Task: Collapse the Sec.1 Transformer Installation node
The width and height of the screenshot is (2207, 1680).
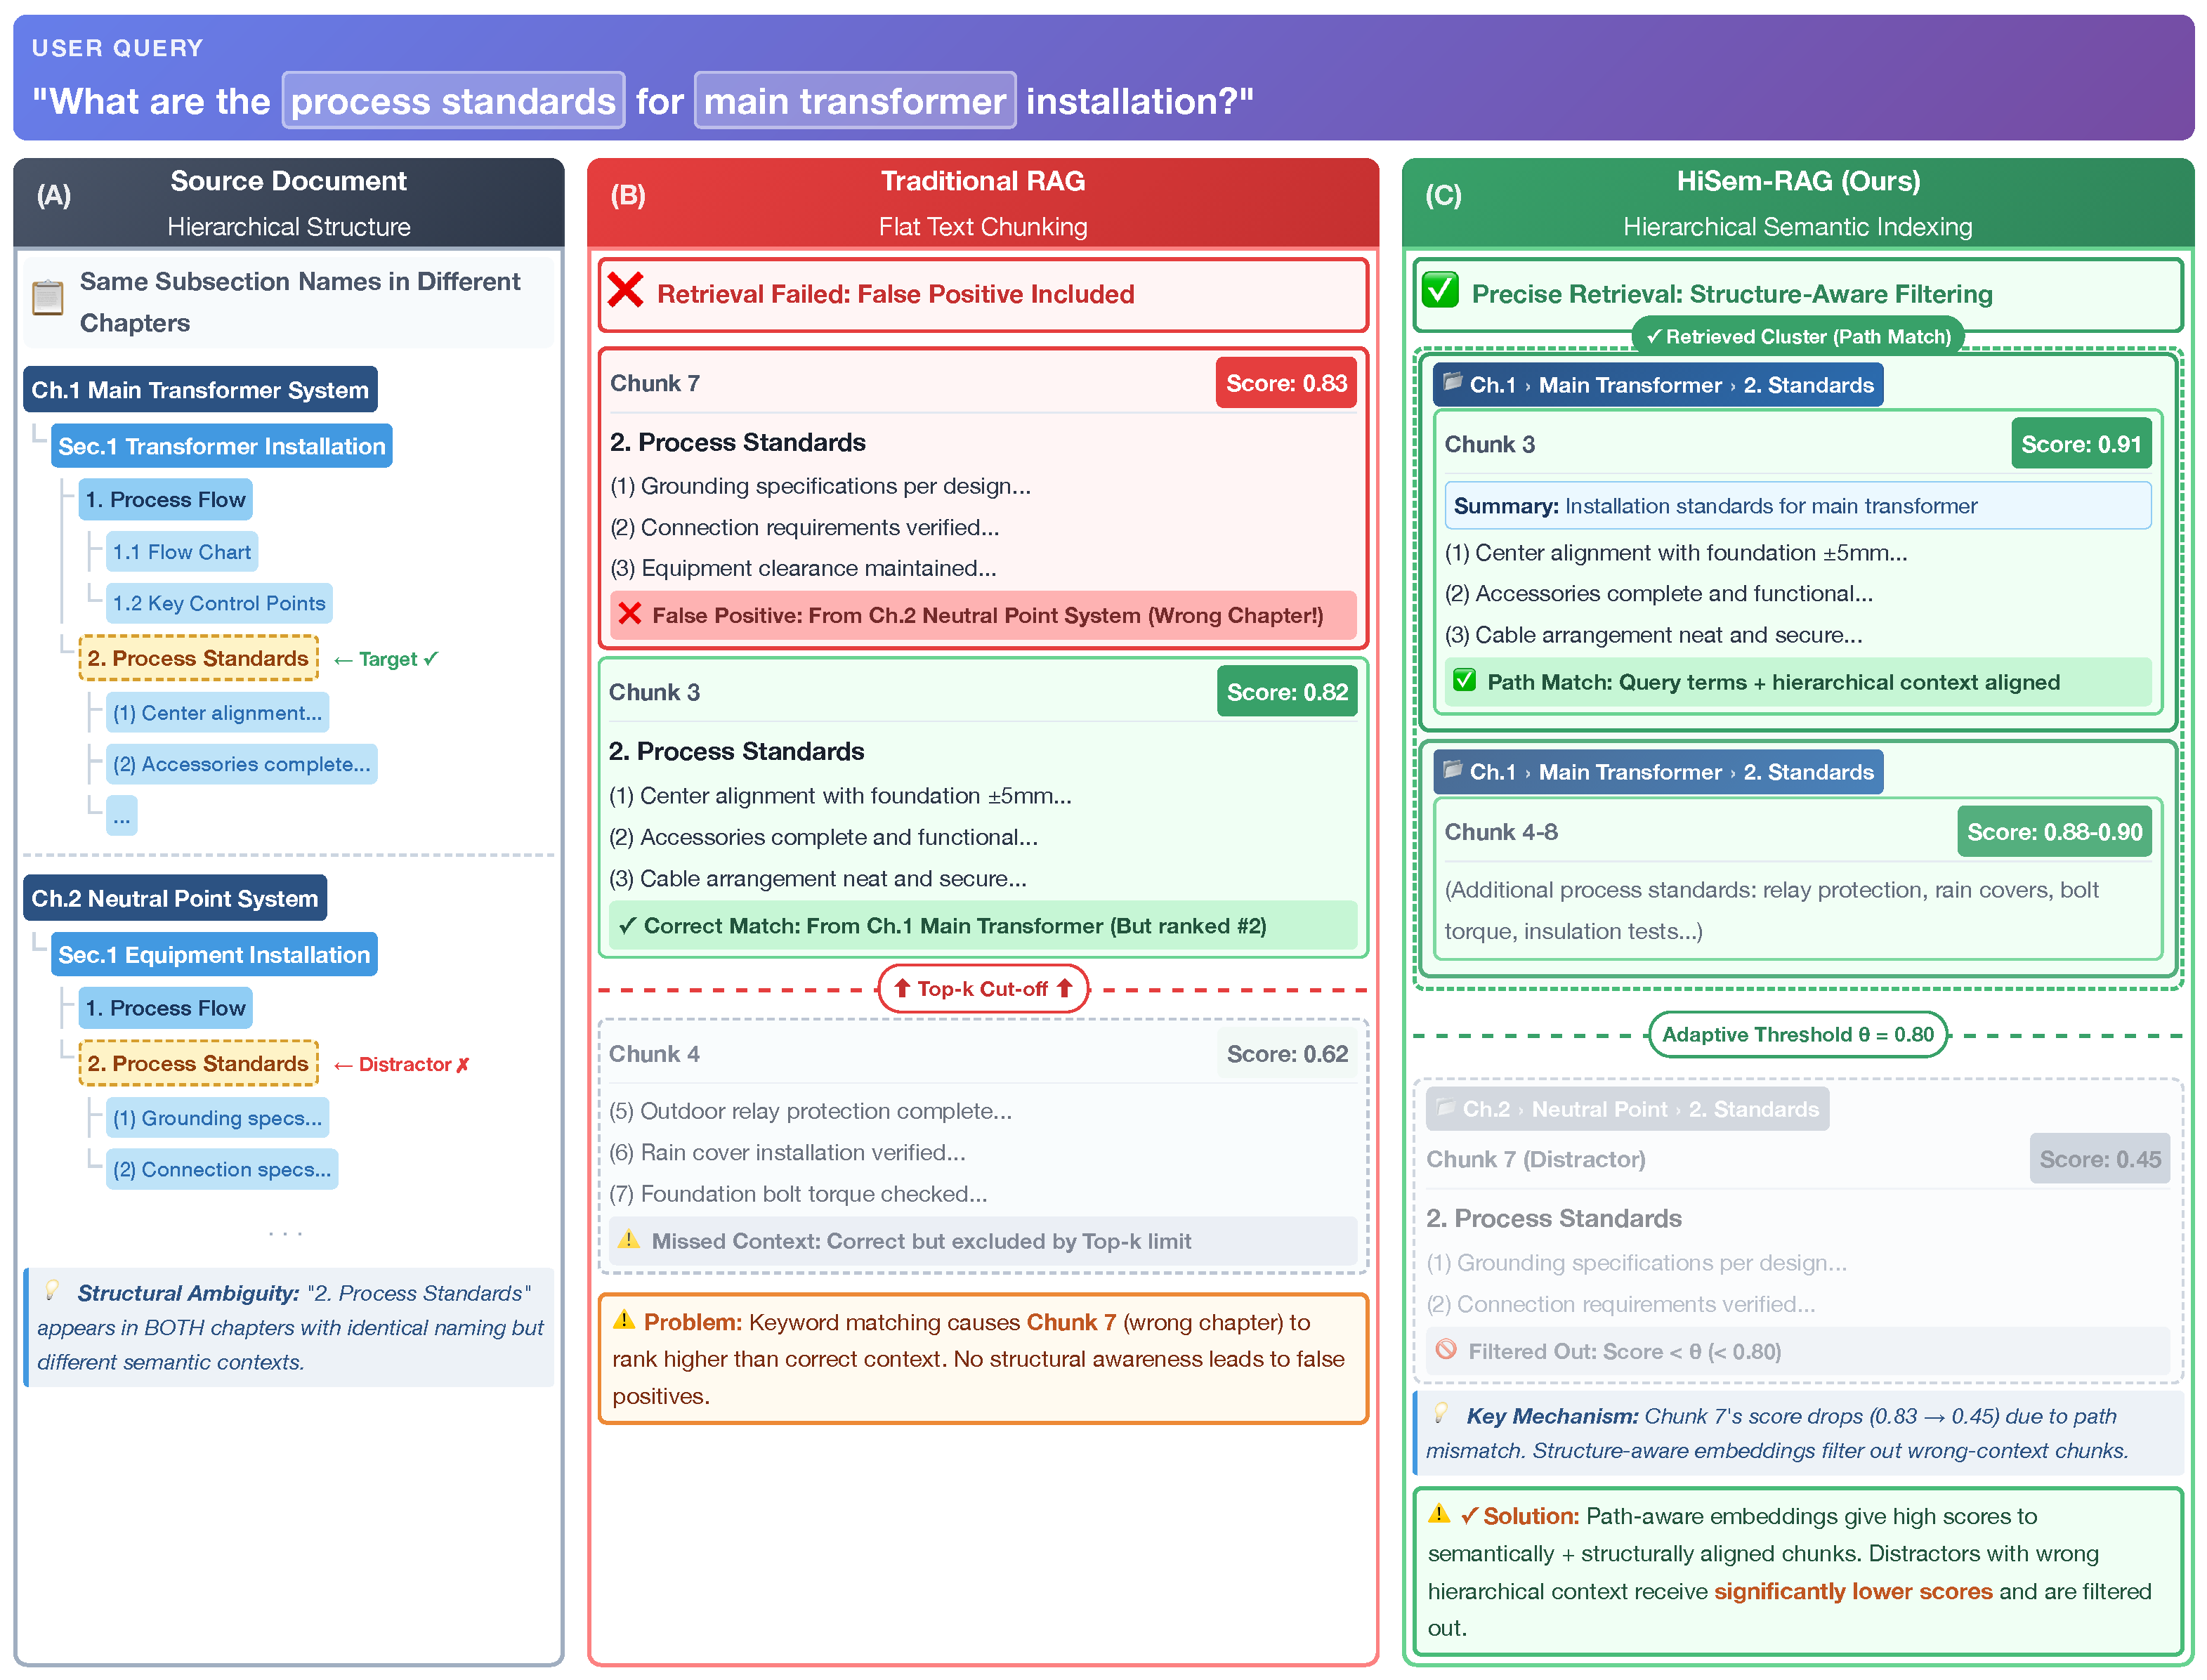Action: click(x=221, y=446)
